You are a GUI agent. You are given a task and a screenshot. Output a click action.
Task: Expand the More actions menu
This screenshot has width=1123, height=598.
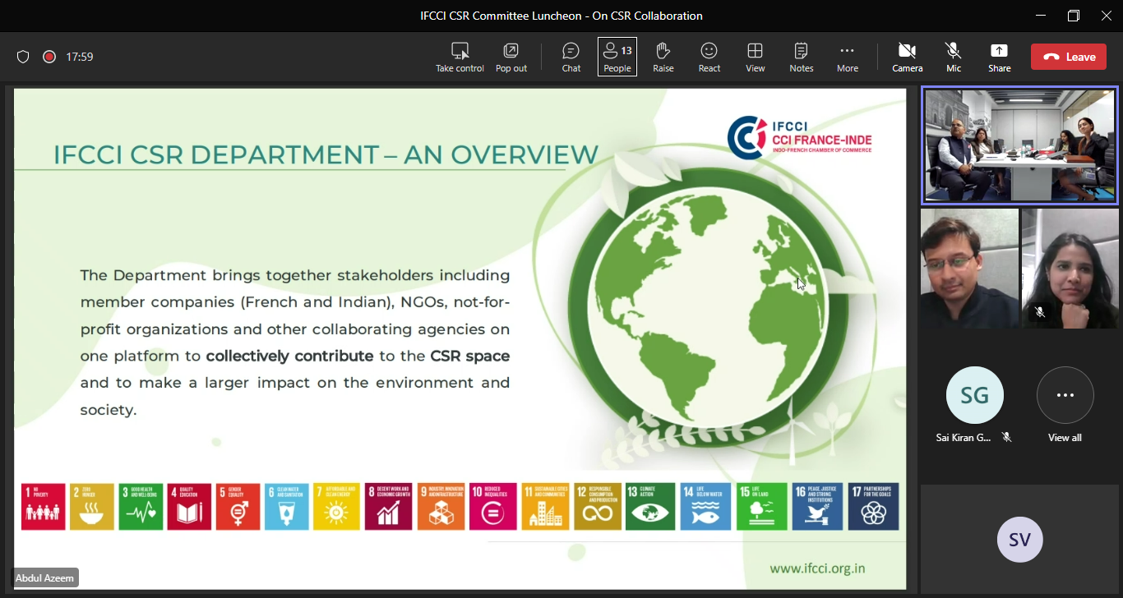click(x=847, y=57)
